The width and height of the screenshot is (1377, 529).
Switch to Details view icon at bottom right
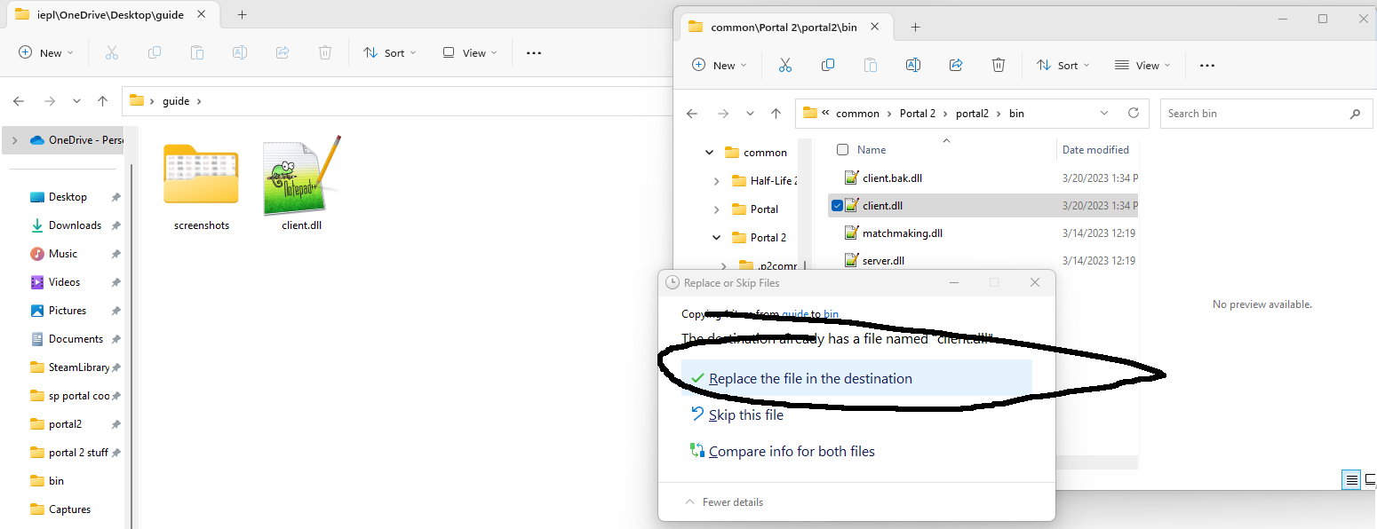pos(1351,480)
